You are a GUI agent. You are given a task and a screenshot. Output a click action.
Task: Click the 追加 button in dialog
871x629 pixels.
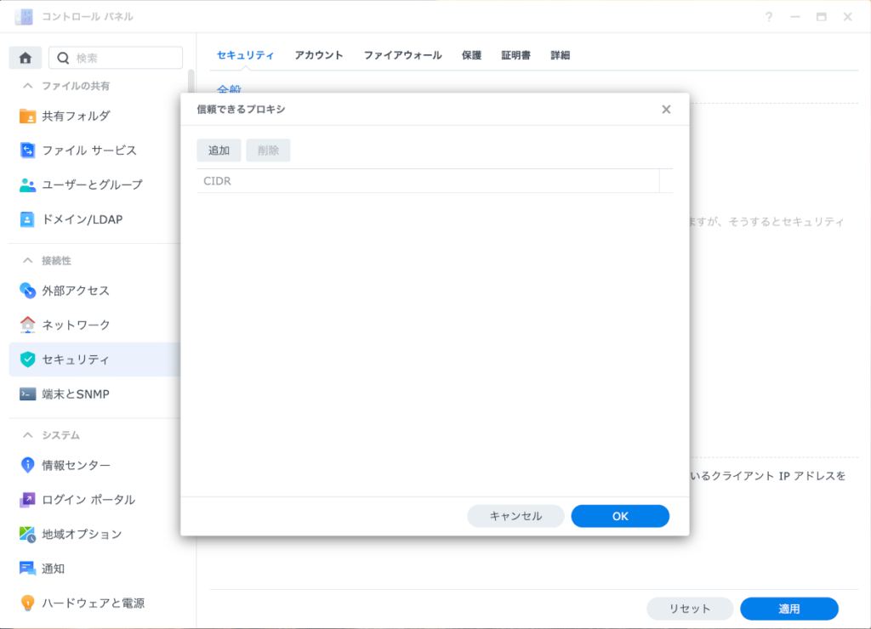219,150
